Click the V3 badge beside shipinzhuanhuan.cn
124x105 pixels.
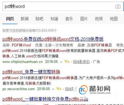[67, 62]
